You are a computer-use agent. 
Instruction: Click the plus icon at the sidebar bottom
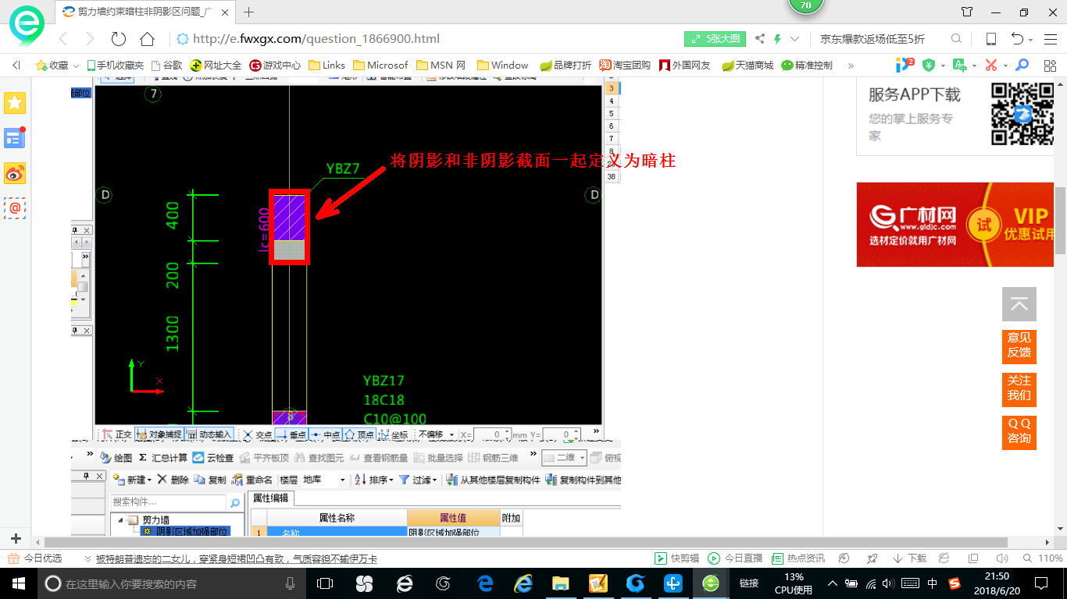16,539
